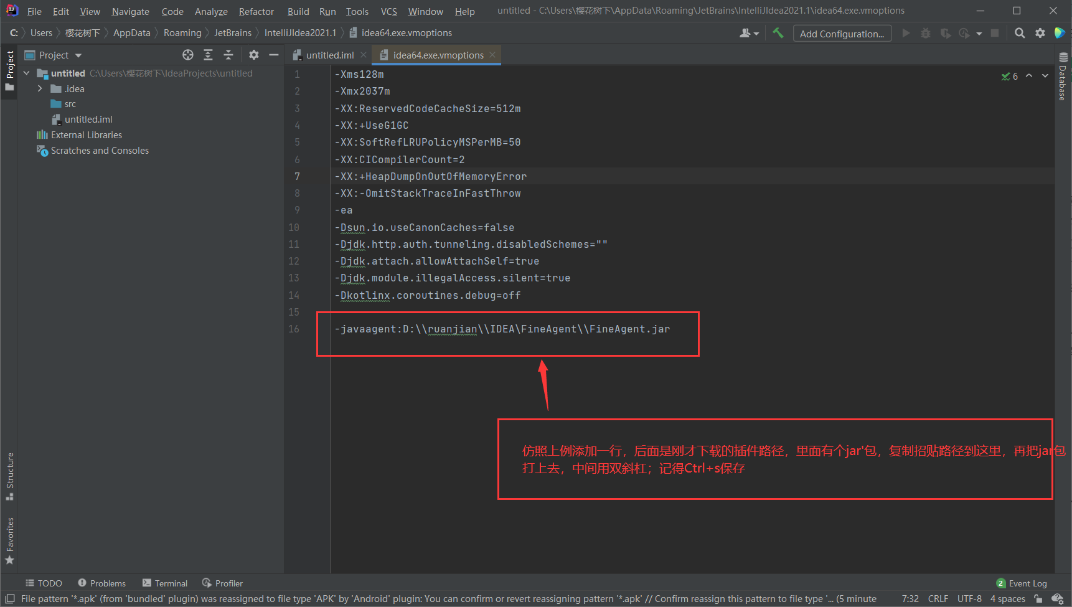Click the Debug bug icon
This screenshot has height=607, width=1072.
tap(926, 33)
